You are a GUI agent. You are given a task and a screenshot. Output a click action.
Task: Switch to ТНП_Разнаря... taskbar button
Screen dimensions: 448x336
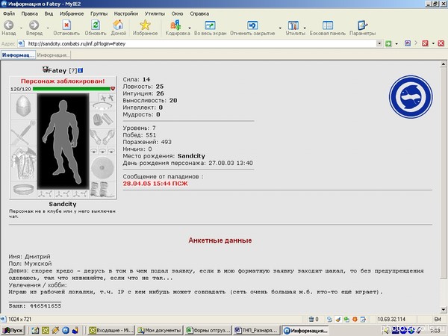pyautogui.click(x=256, y=330)
